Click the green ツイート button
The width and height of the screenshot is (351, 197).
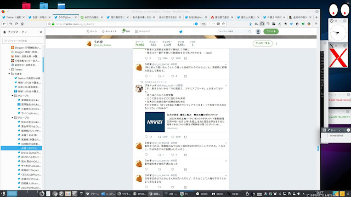tap(271, 32)
